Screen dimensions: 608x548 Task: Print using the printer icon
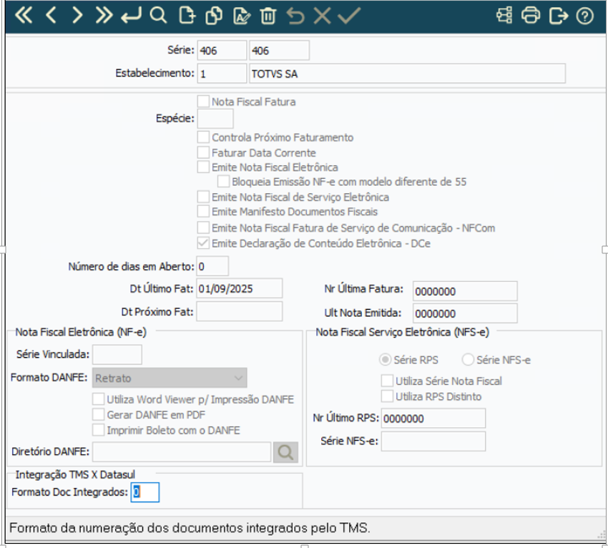coord(531,16)
